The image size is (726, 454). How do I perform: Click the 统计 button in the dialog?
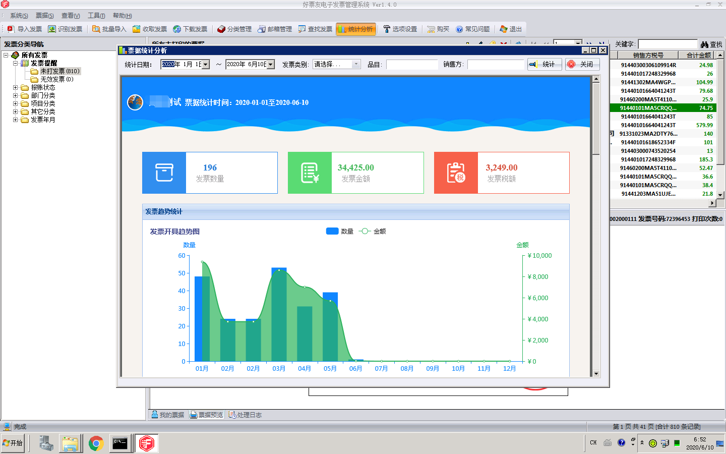(544, 64)
